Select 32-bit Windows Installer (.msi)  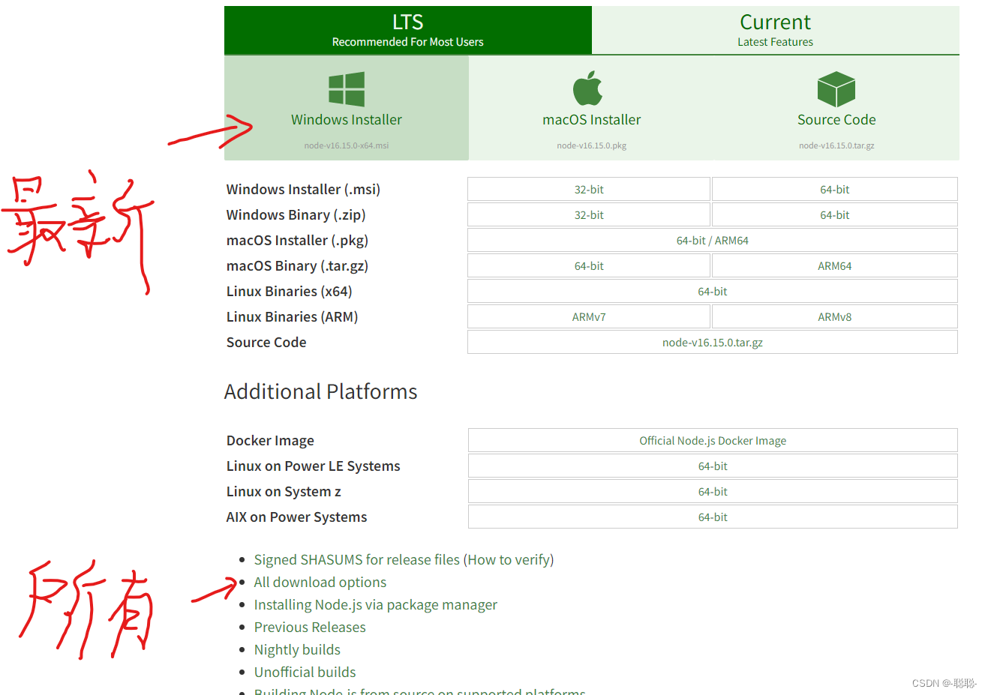pyautogui.click(x=589, y=190)
